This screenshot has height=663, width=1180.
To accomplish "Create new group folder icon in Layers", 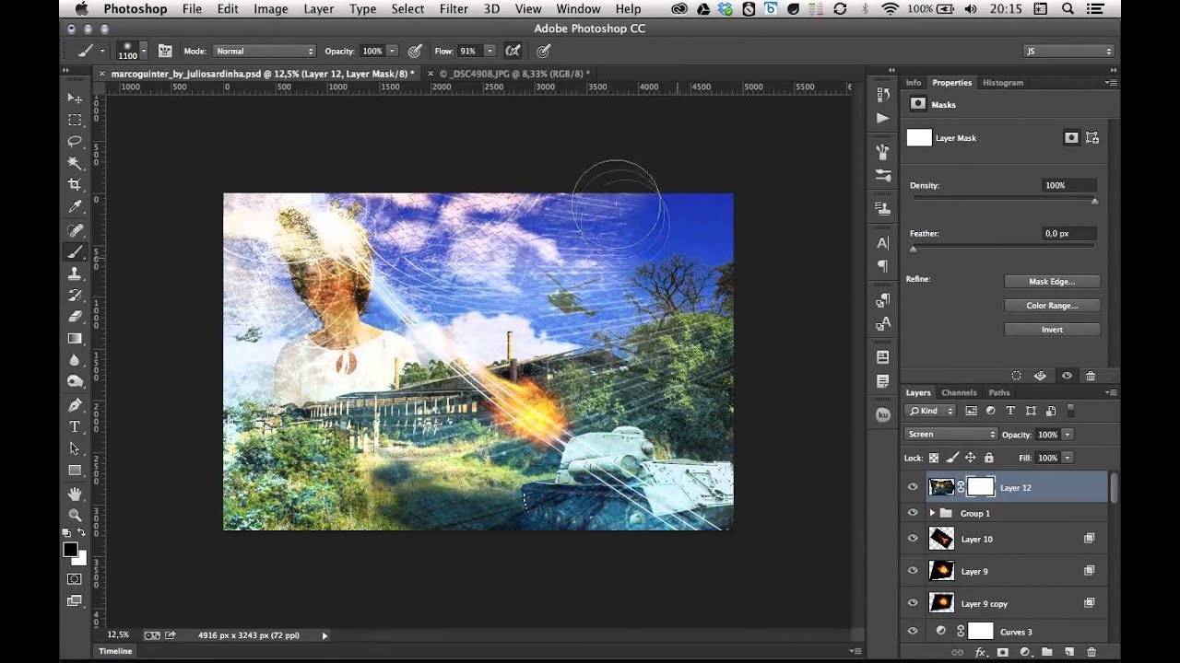I will 1046,652.
